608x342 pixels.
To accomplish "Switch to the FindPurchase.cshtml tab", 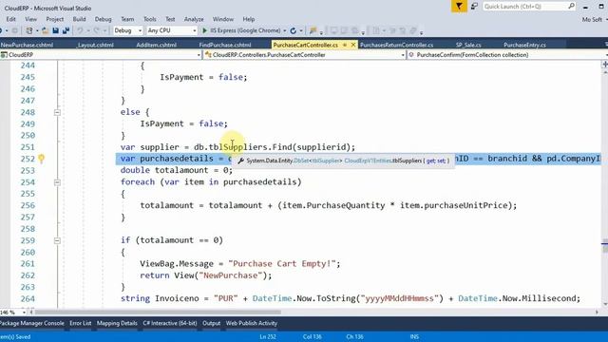I will (225, 45).
